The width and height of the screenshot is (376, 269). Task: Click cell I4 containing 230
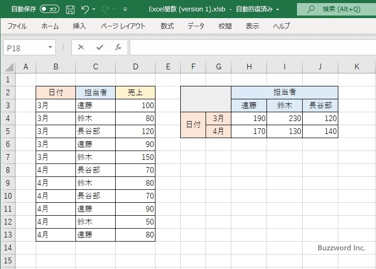pos(285,118)
